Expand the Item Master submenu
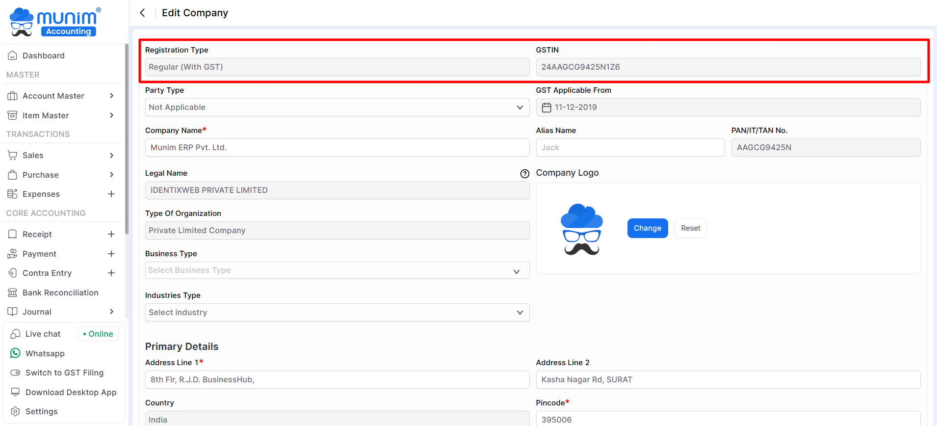The width and height of the screenshot is (937, 426). 112,115
